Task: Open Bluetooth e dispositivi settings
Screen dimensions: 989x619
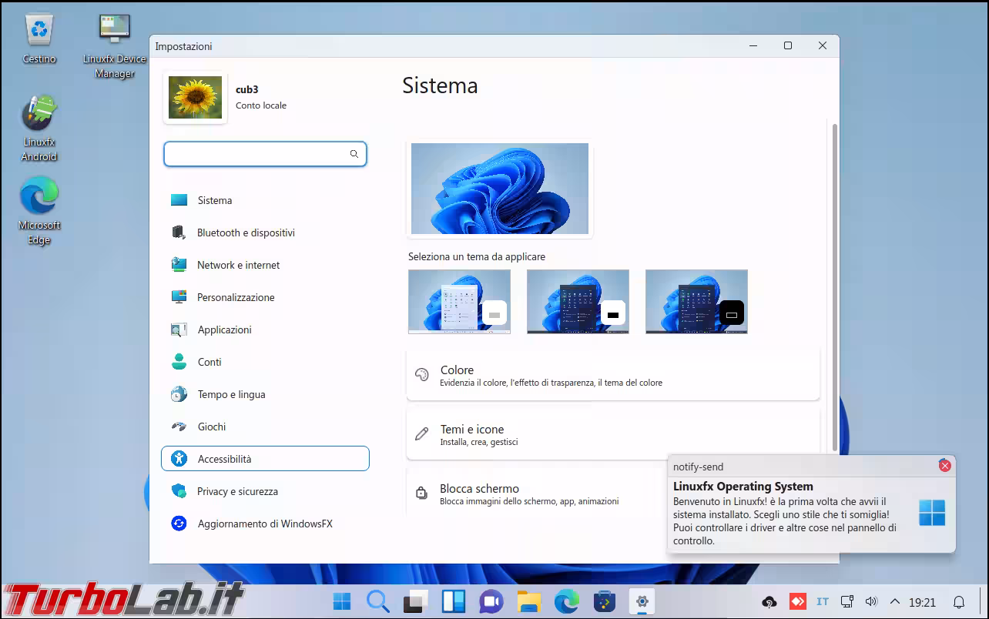Action: click(245, 233)
